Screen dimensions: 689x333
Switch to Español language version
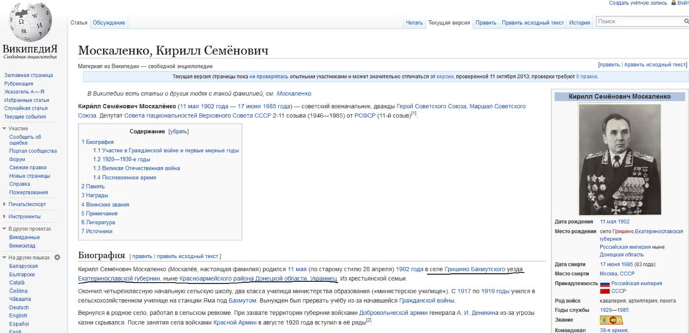click(19, 324)
